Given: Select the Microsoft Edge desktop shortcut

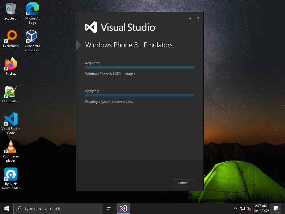Looking at the screenshot, I should point(32,13).
